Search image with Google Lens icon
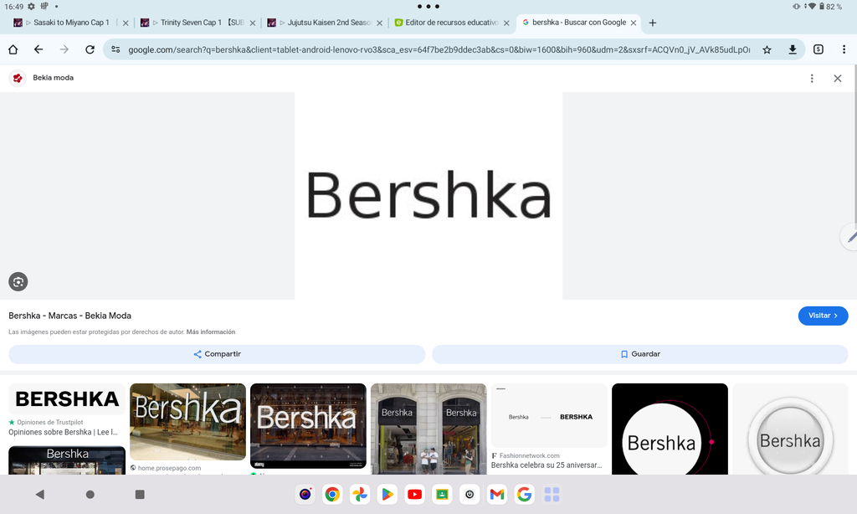Image resolution: width=857 pixels, height=514 pixels. click(x=18, y=281)
